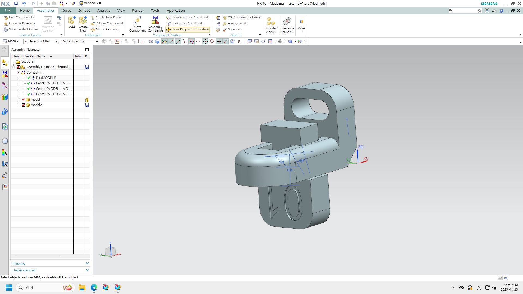Toggle visibility checkbox of model1
This screenshot has width=523, height=294.
(x=23, y=100)
